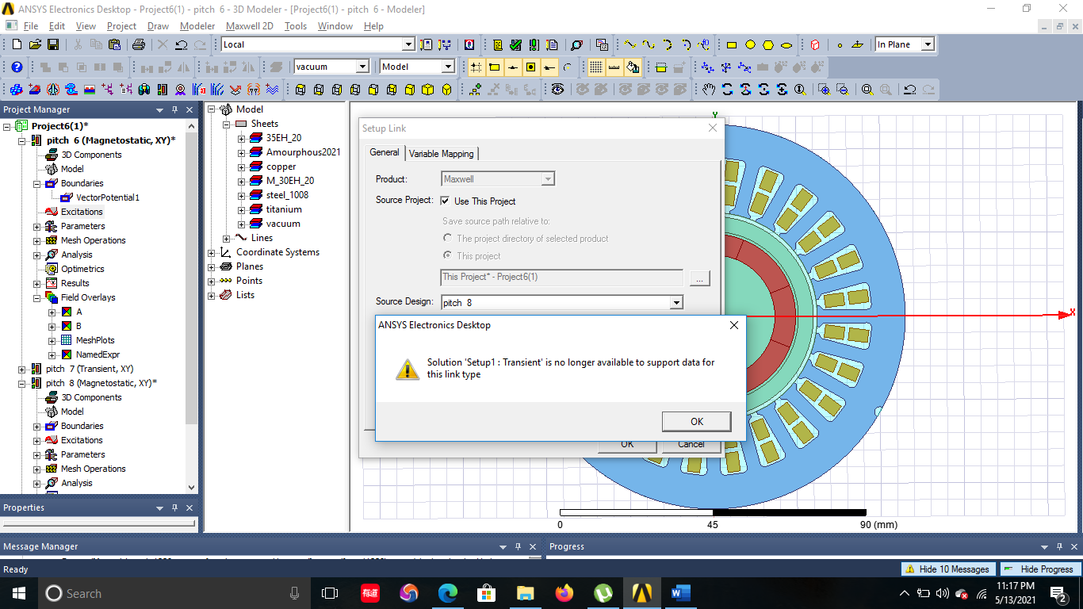Select VectorPotential1 boundary in project tree

click(x=108, y=197)
